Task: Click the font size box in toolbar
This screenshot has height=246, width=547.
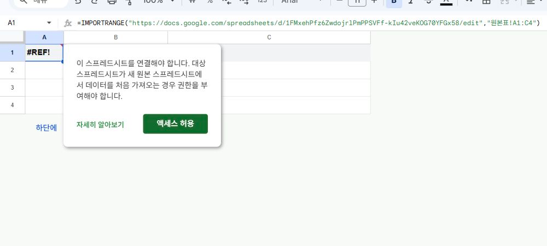Action: 357,3
